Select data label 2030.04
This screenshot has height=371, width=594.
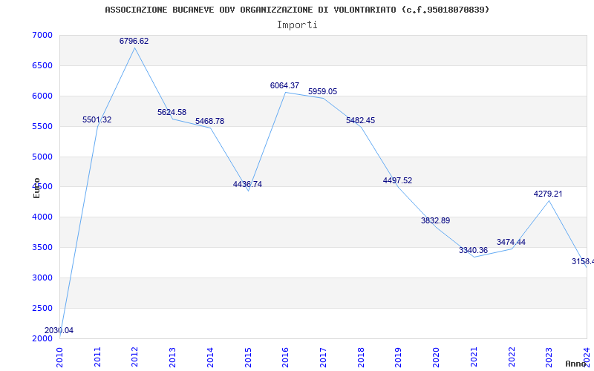(59, 330)
